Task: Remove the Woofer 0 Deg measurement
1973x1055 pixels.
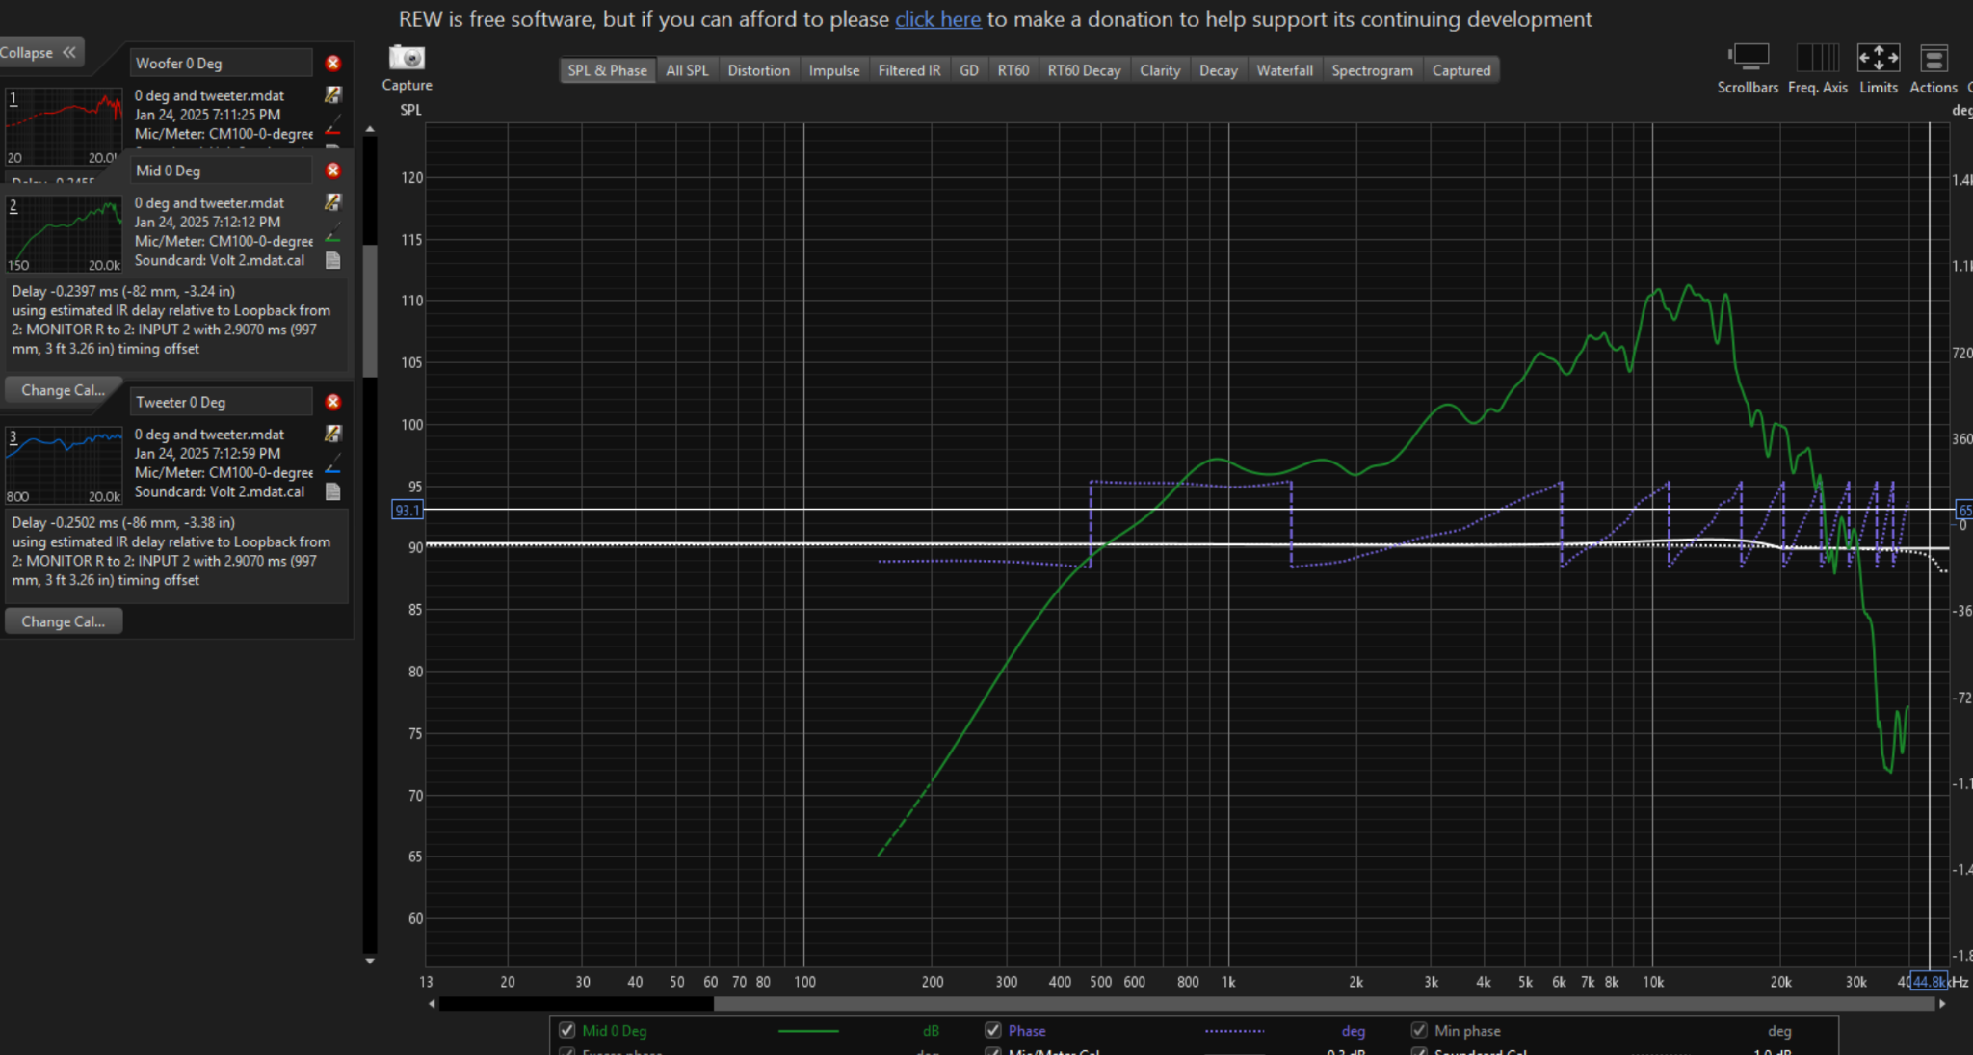Action: [x=333, y=63]
